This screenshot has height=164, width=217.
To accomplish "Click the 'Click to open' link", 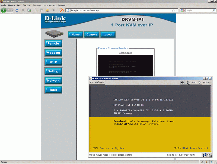I will 125,53.
